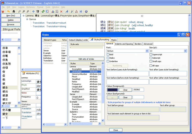
Task: Click the red X delete icon
Action: click(61, 11)
